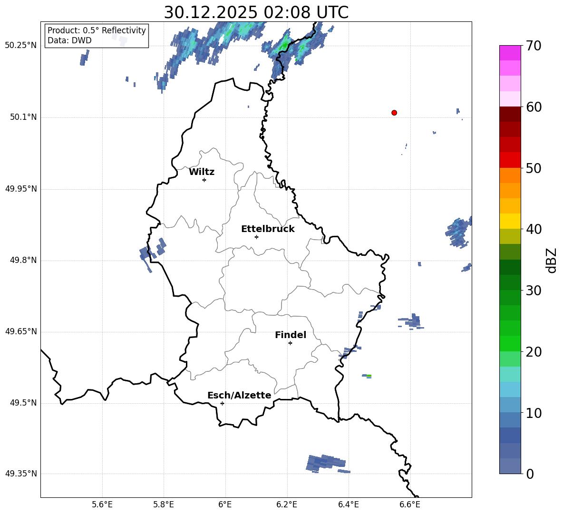Click the 30 colorbar tick label
The height and width of the screenshot is (514, 563).
click(534, 291)
